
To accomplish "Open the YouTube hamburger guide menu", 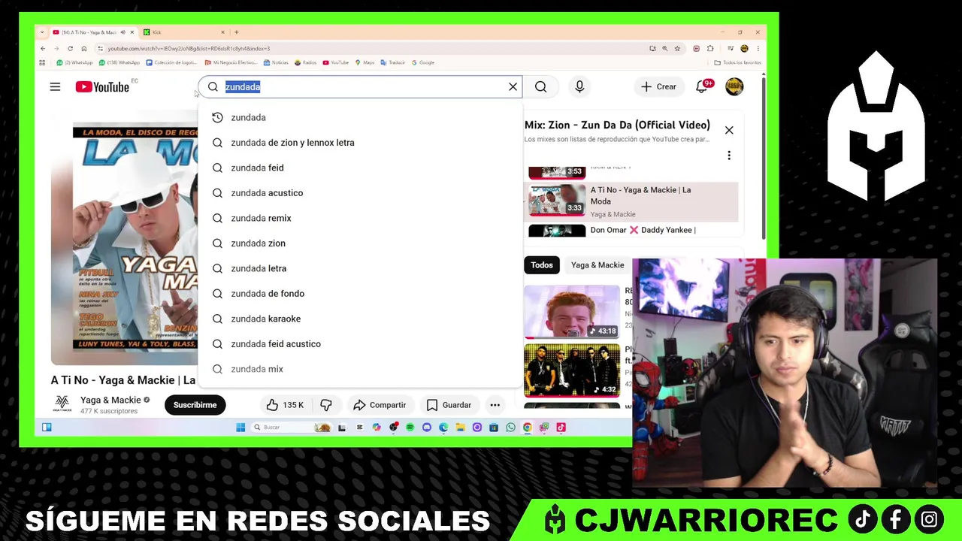I will click(x=55, y=87).
